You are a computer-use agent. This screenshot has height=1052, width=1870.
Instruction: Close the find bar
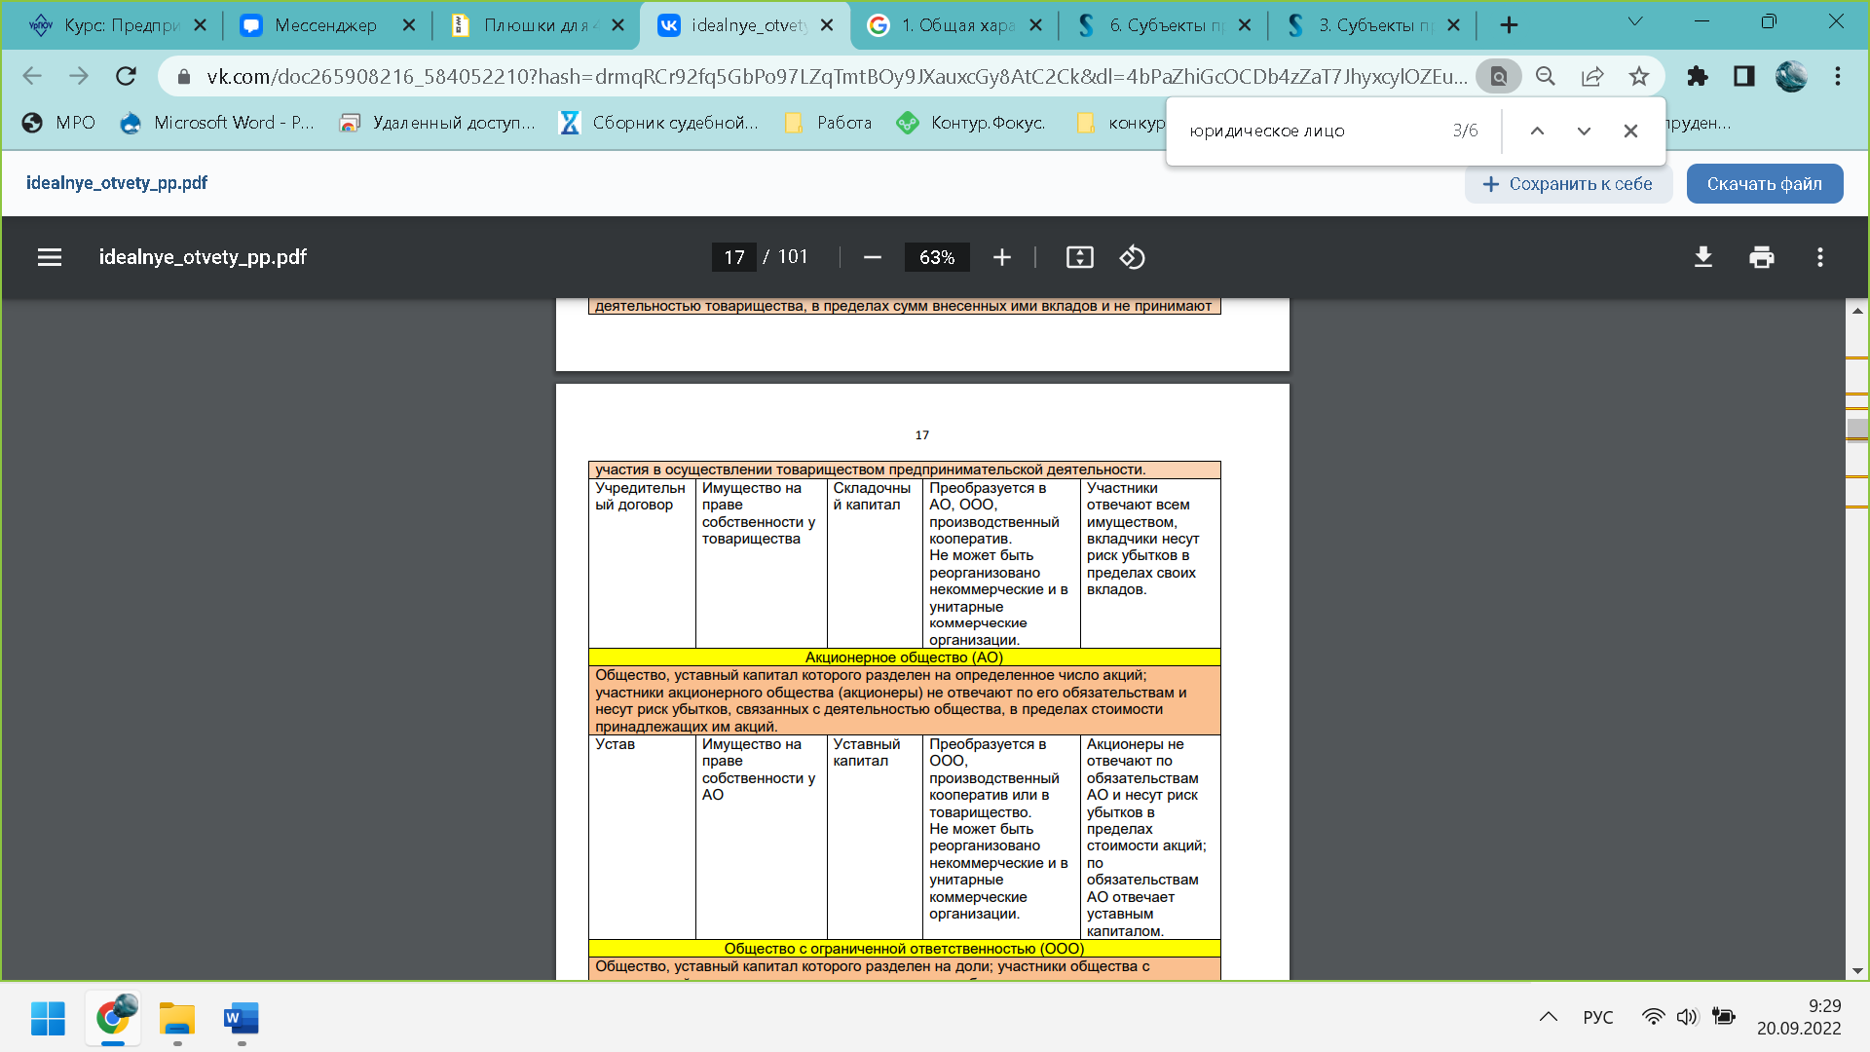(1630, 131)
